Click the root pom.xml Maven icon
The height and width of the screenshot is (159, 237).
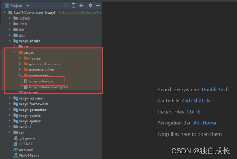(15, 150)
